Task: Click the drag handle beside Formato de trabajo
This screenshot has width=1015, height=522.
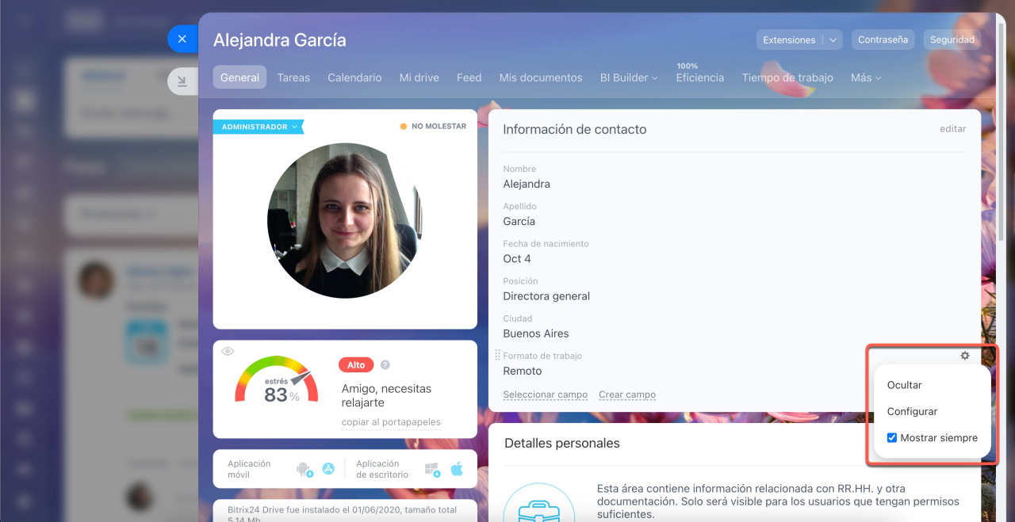Action: click(x=497, y=356)
